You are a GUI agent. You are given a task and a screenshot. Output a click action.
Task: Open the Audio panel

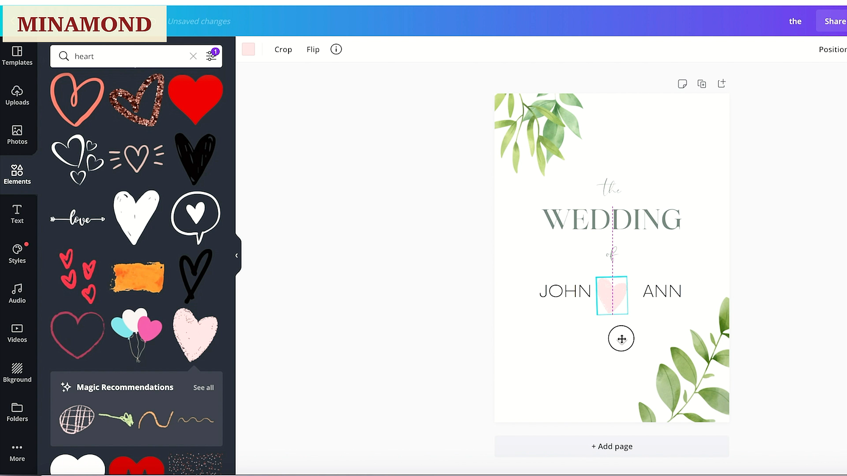pyautogui.click(x=17, y=294)
